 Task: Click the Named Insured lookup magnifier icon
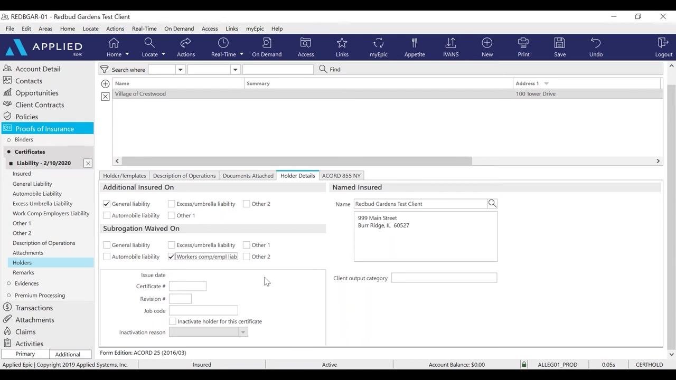click(x=492, y=204)
